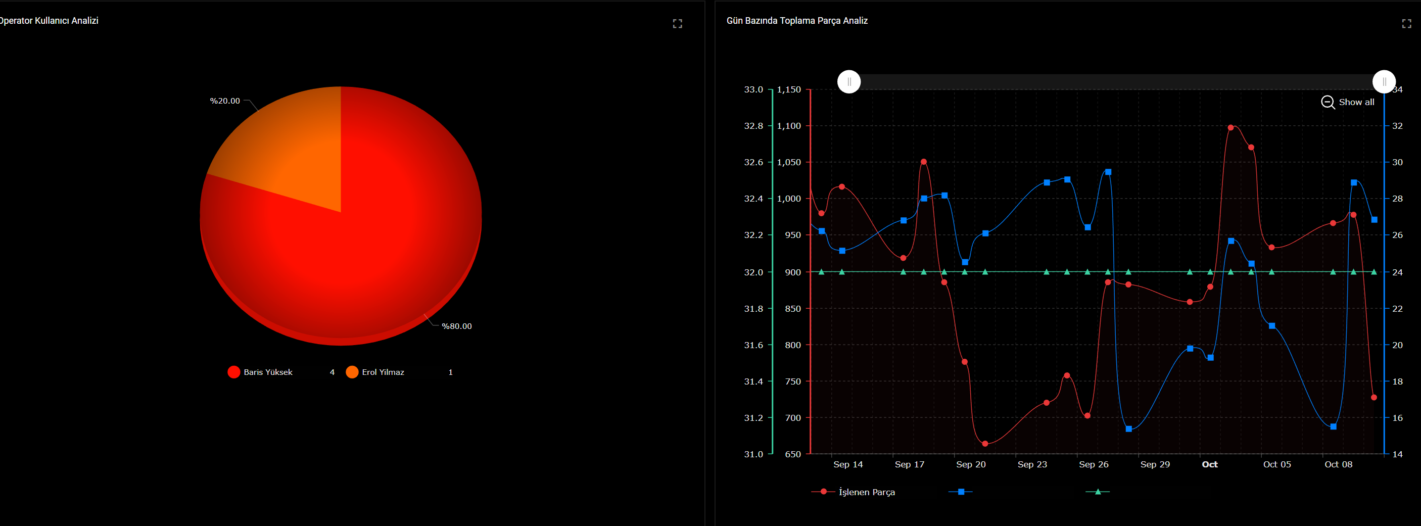The width and height of the screenshot is (1421, 526).
Task: Click the 33.0 green axis label
Action: click(x=753, y=89)
